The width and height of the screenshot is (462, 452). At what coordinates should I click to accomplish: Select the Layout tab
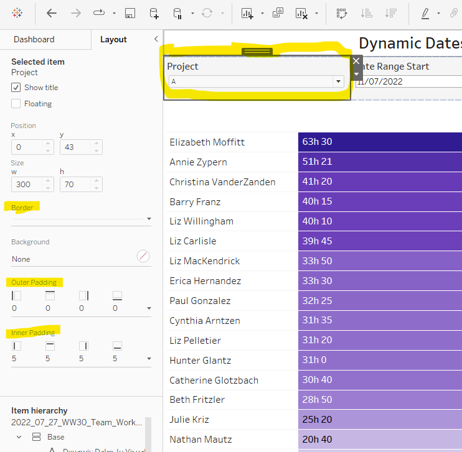click(x=113, y=39)
